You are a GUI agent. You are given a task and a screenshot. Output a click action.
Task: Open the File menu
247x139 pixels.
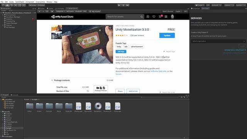pos(2,2)
